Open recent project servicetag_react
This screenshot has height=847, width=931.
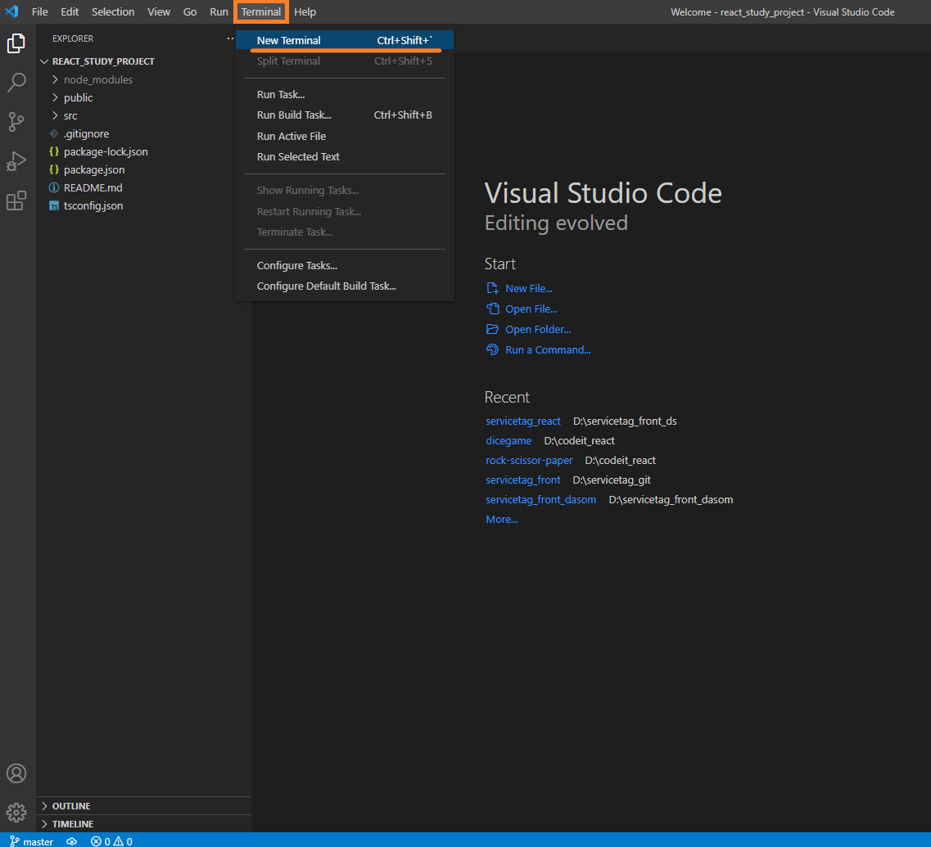[523, 421]
